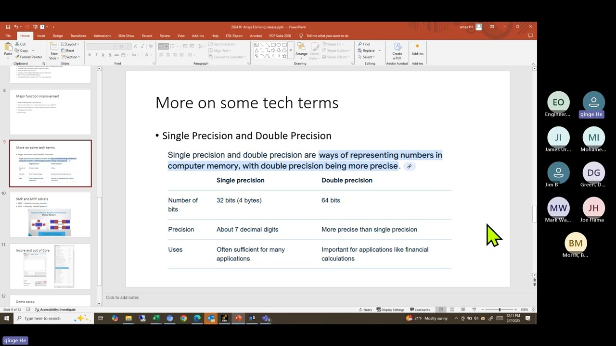Viewport: 616px width, 346px height.
Task: Open the File menu
Action: pos(8,36)
